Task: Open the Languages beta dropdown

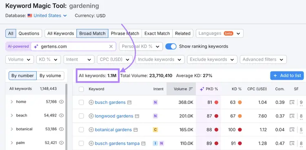Action: pos(220,33)
